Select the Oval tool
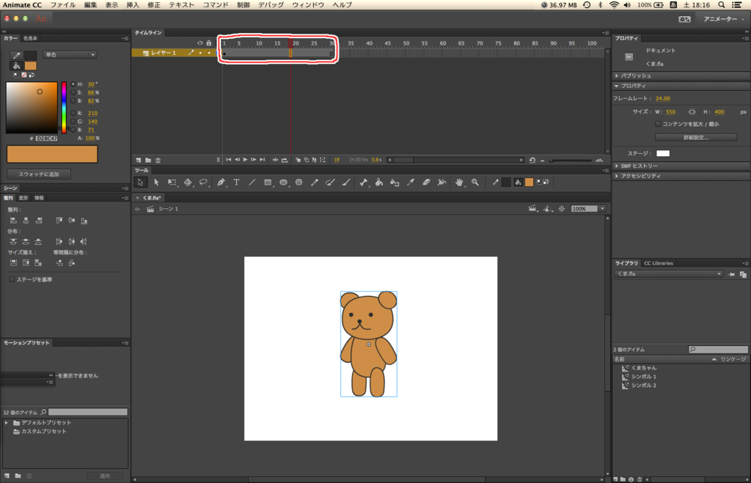Screen dimensions: 751x483 tap(284, 182)
